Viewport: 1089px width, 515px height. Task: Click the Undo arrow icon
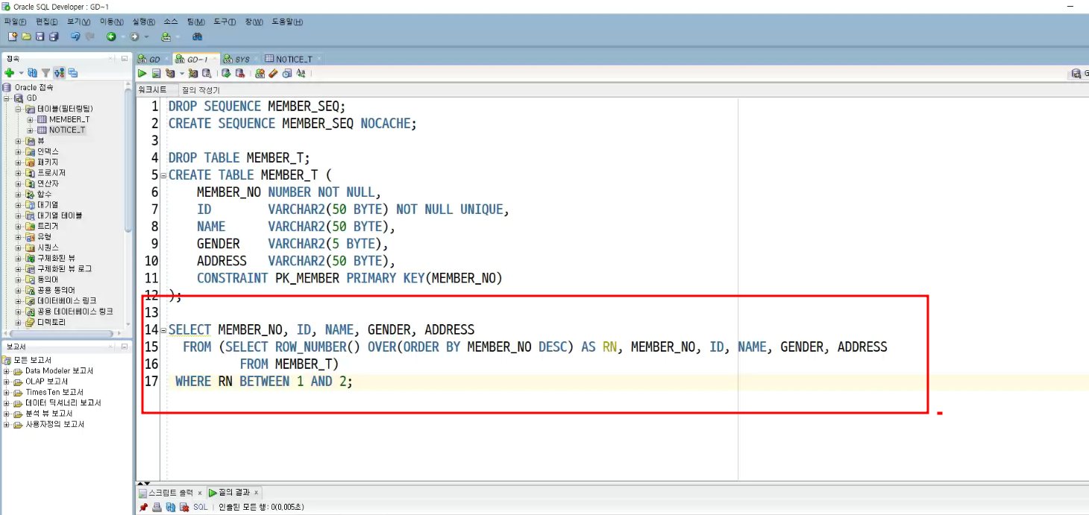pos(75,37)
